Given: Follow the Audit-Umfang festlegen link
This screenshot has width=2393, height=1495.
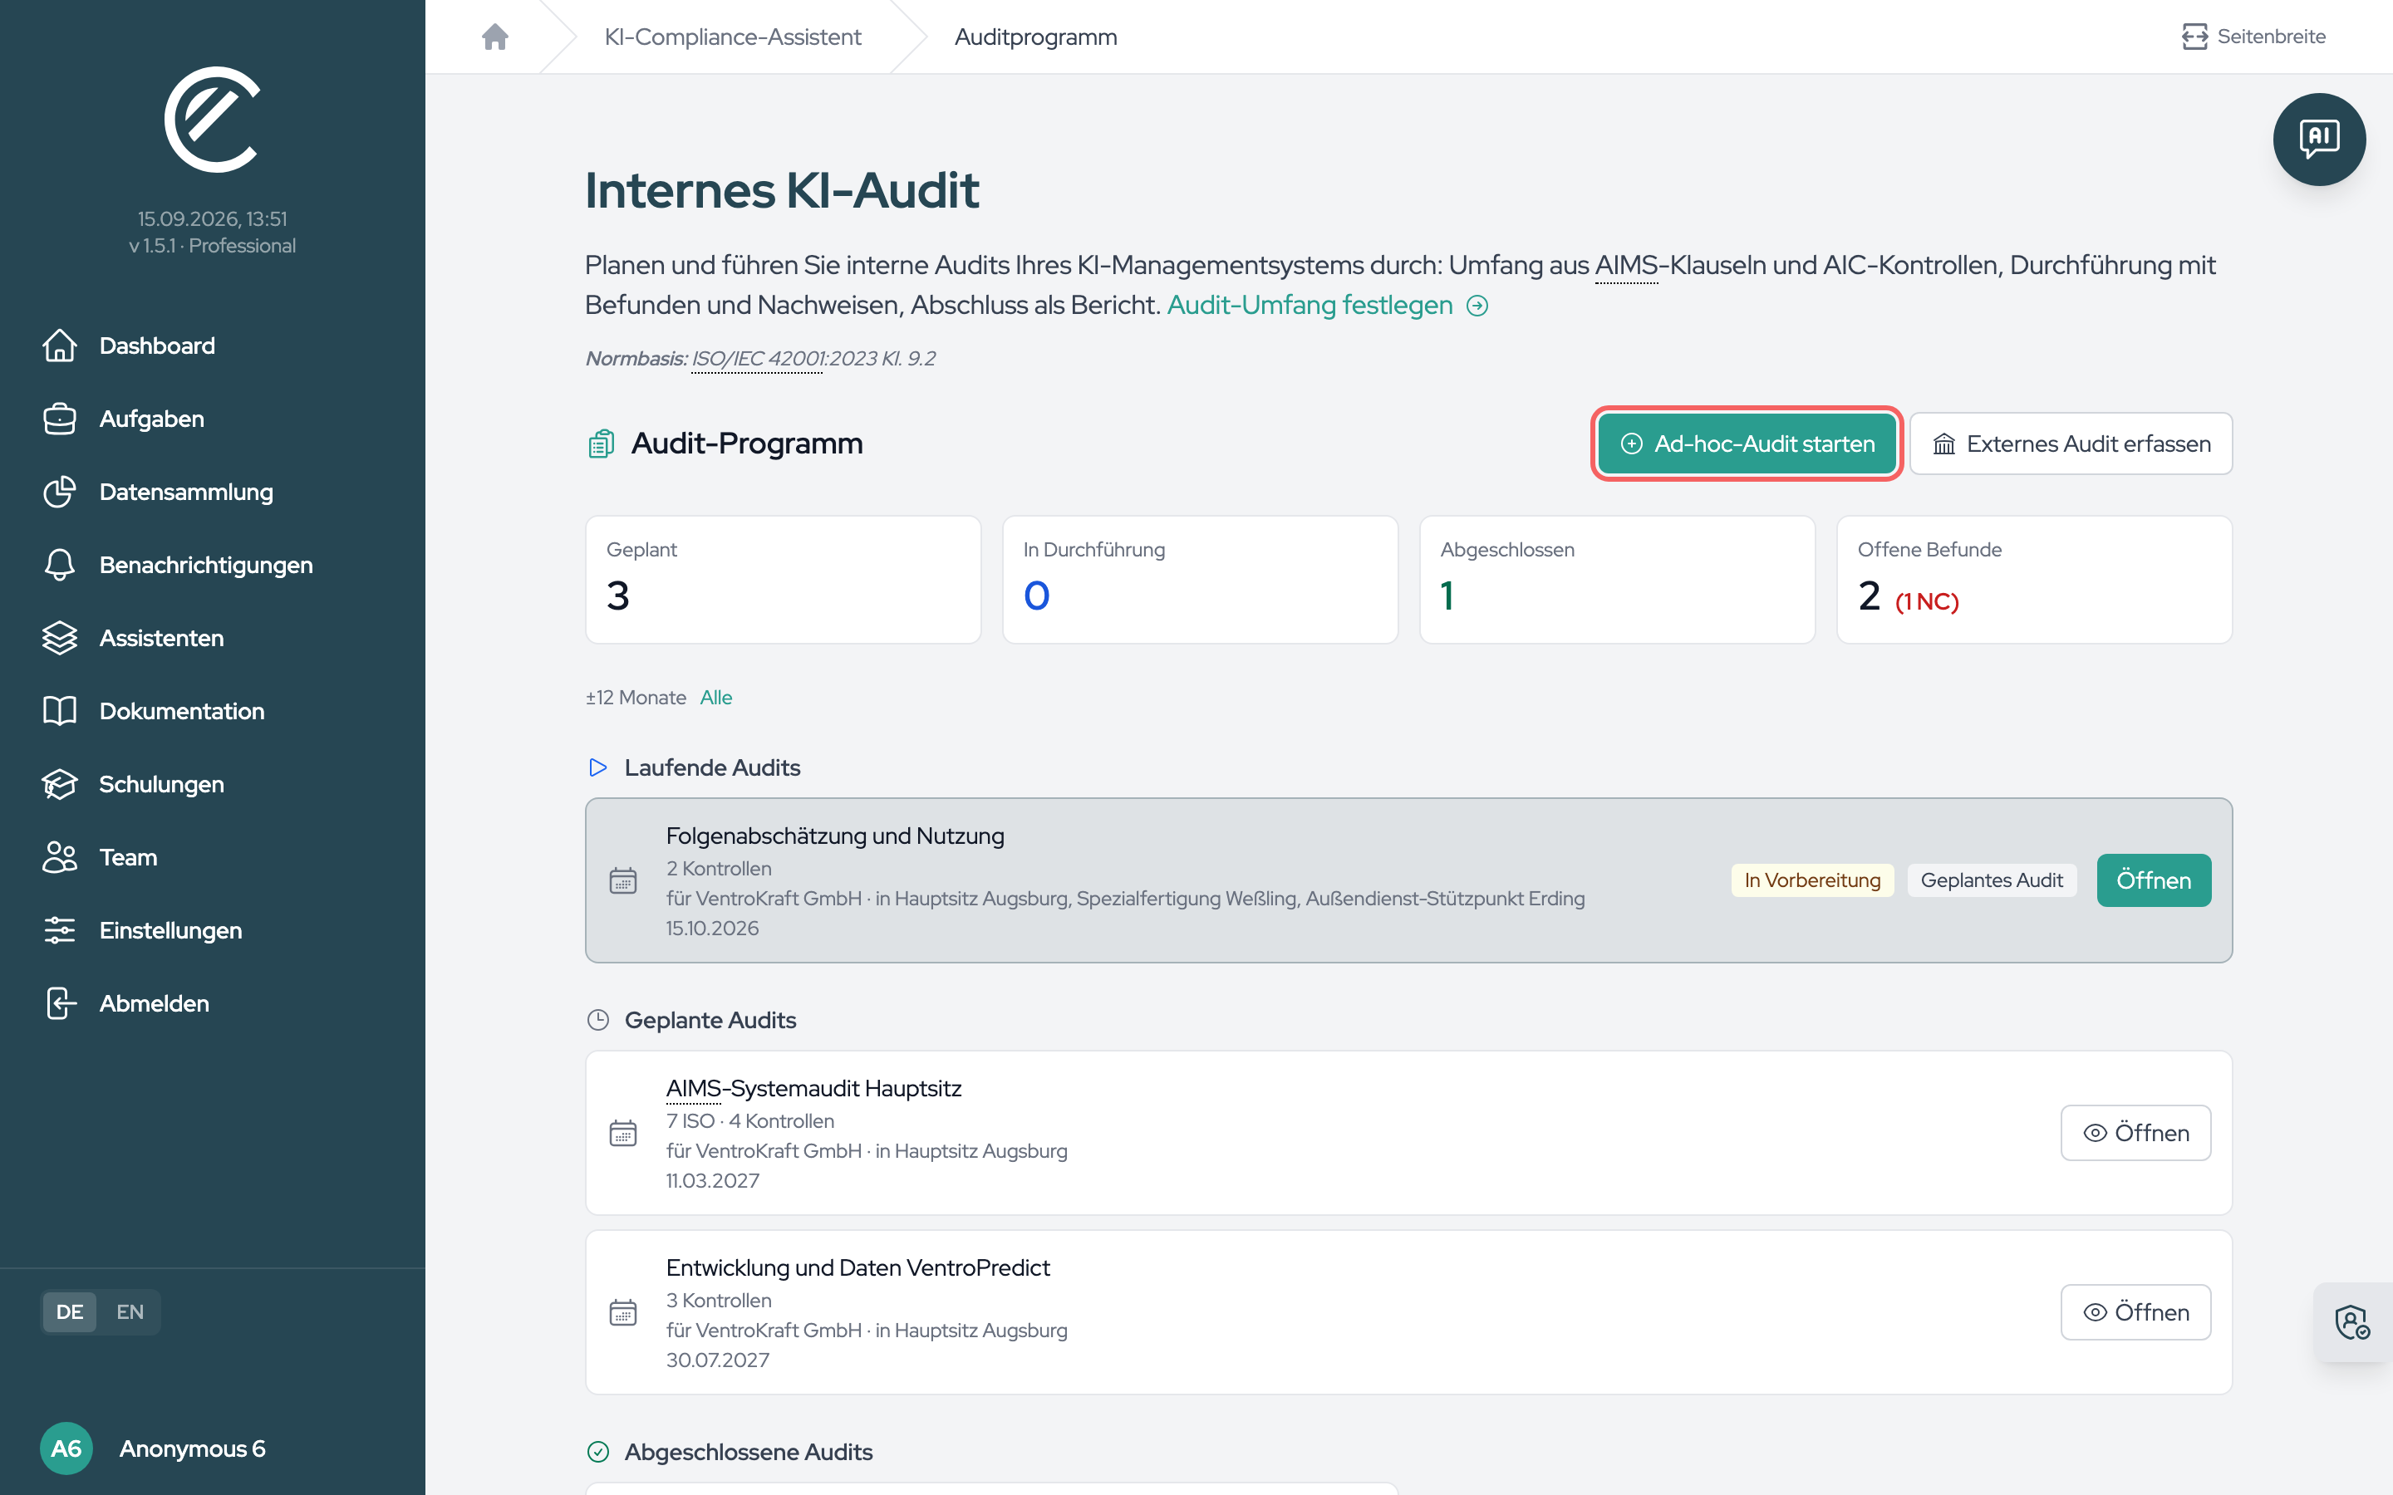Looking at the screenshot, I should (x=1327, y=305).
